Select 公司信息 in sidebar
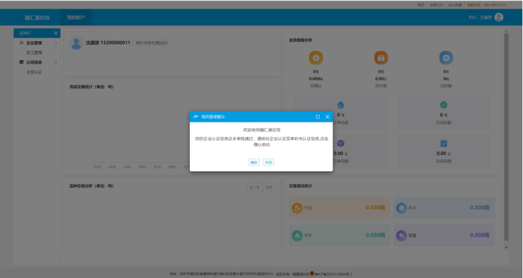The height and width of the screenshot is (278, 523). (x=34, y=62)
